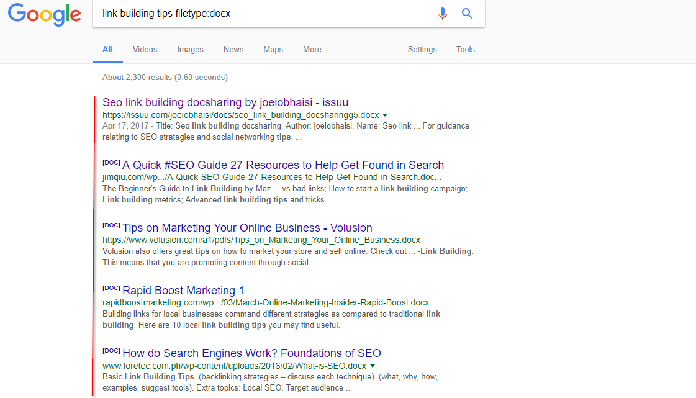Click snippet mentioning Beginner's Guide to Link Building

coord(285,194)
